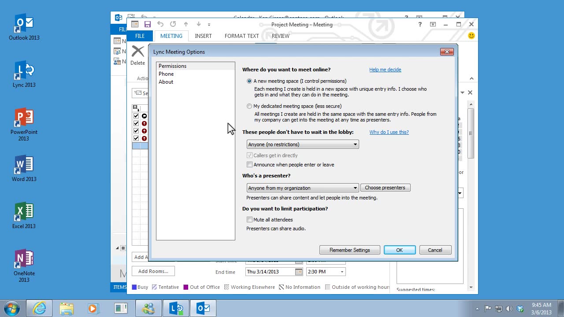Image resolution: width=564 pixels, height=317 pixels.
Task: Customize Quick Access Toolbar dropdown arrow
Action: tap(209, 24)
